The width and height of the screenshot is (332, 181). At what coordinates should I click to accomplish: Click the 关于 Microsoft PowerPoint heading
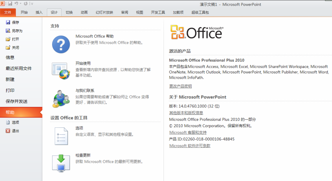198,97
